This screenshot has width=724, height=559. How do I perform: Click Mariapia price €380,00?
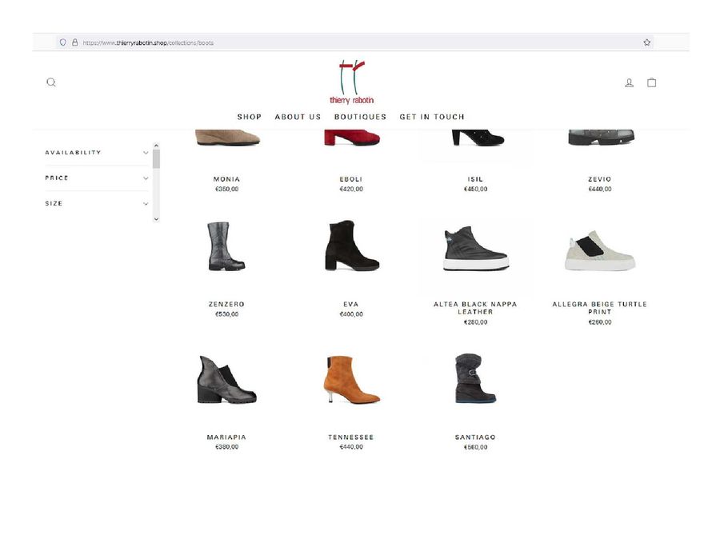pos(226,447)
